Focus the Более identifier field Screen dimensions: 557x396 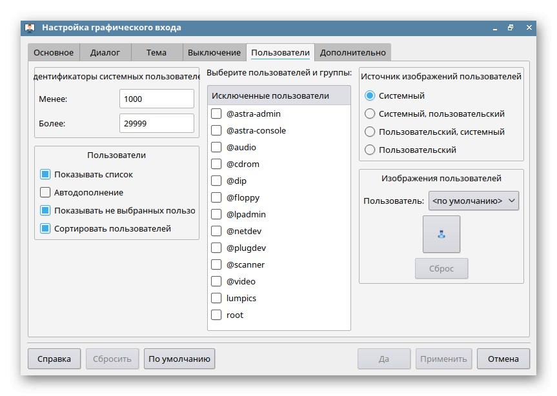156,123
